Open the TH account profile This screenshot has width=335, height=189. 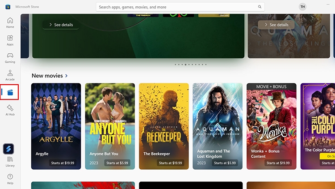point(302,7)
